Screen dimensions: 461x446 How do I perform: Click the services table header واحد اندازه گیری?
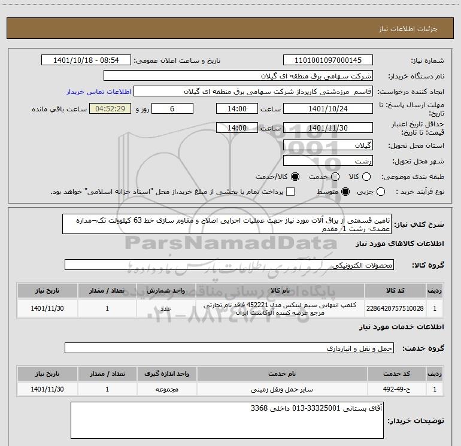click(166, 374)
